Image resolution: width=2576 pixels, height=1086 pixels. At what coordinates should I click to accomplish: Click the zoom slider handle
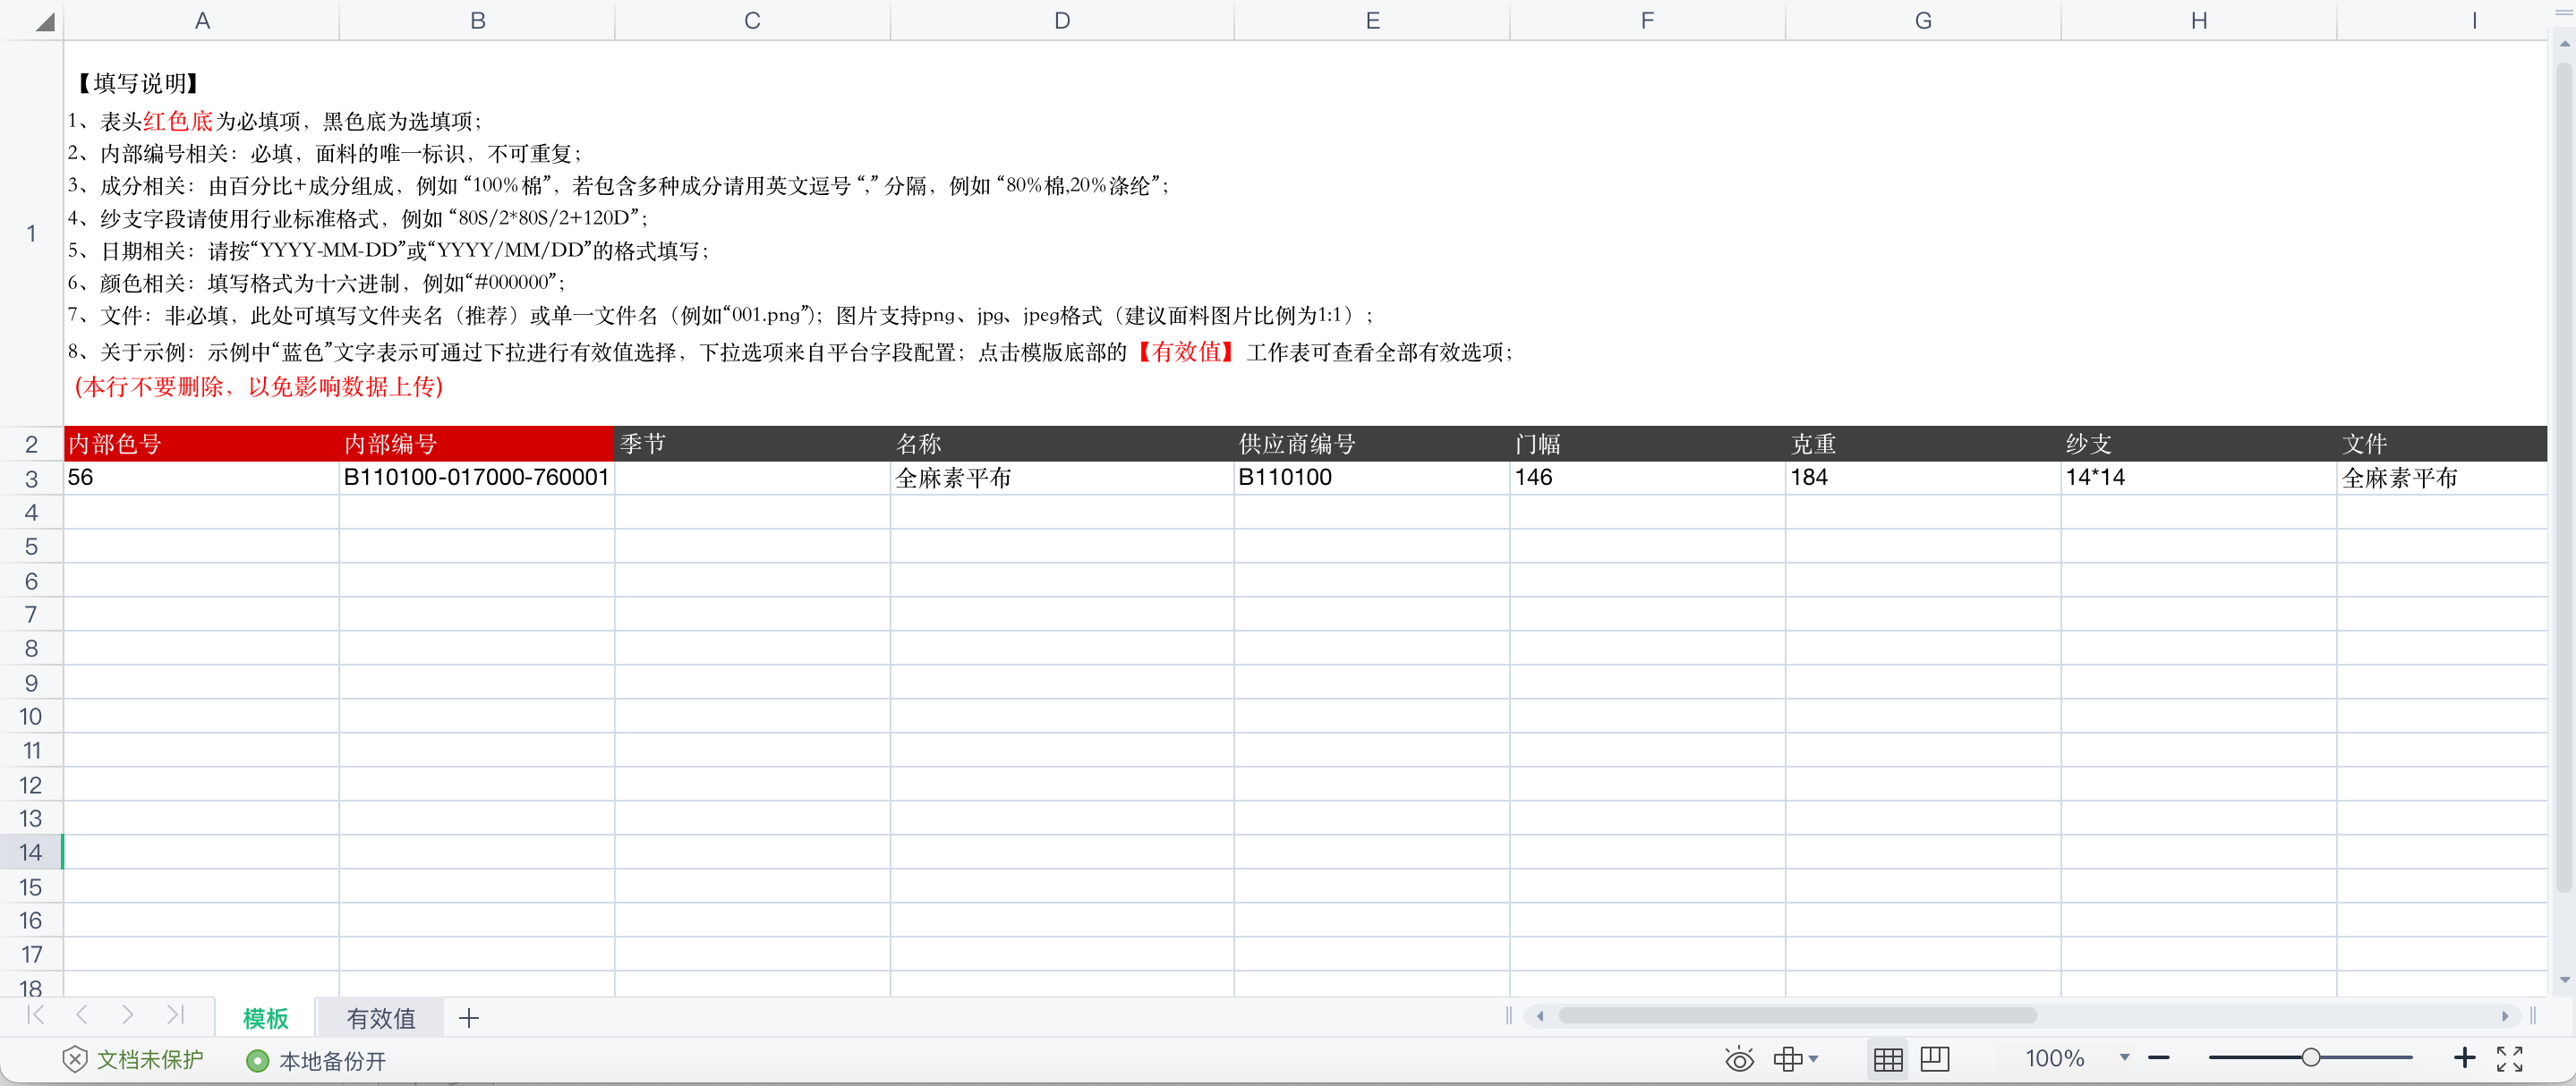[2310, 1058]
